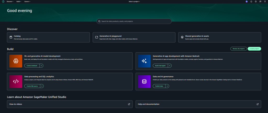Open the feedback icon in top bar
Screen dimensions: 268x113
(260, 2)
